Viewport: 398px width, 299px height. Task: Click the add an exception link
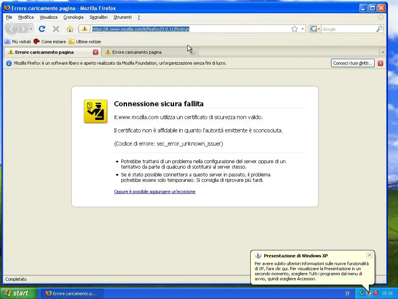coord(155,192)
